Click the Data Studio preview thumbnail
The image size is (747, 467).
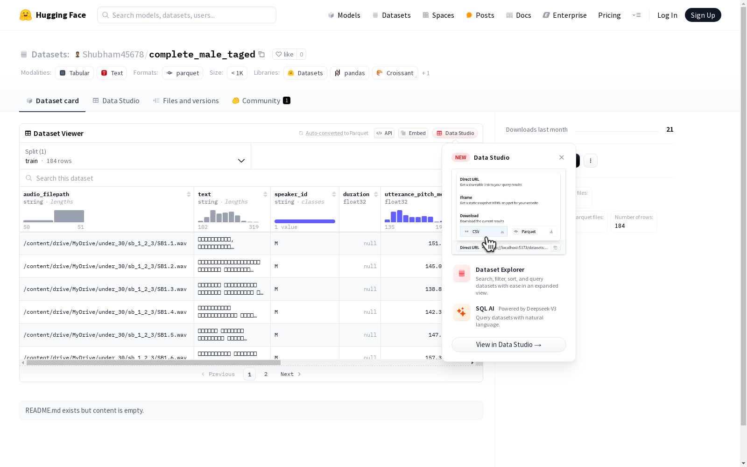(509, 212)
